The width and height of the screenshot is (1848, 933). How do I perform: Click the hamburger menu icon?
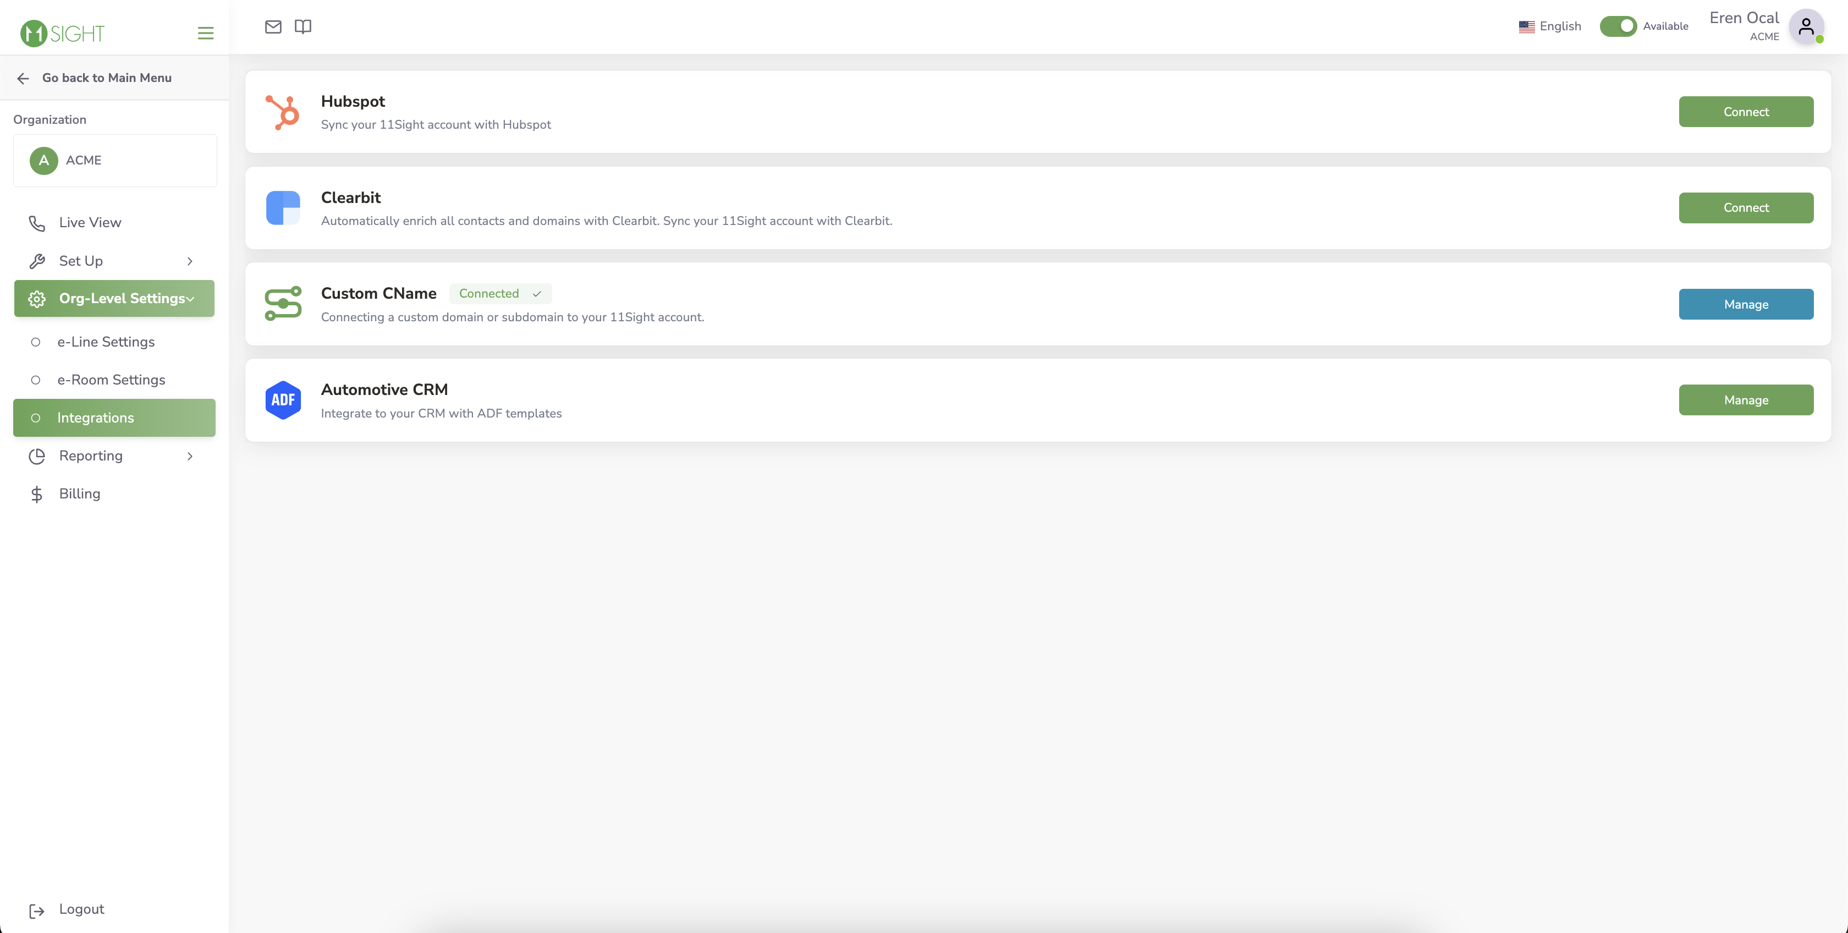[206, 32]
